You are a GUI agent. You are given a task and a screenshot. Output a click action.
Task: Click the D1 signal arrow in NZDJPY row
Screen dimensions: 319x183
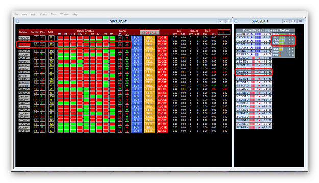[127, 117]
